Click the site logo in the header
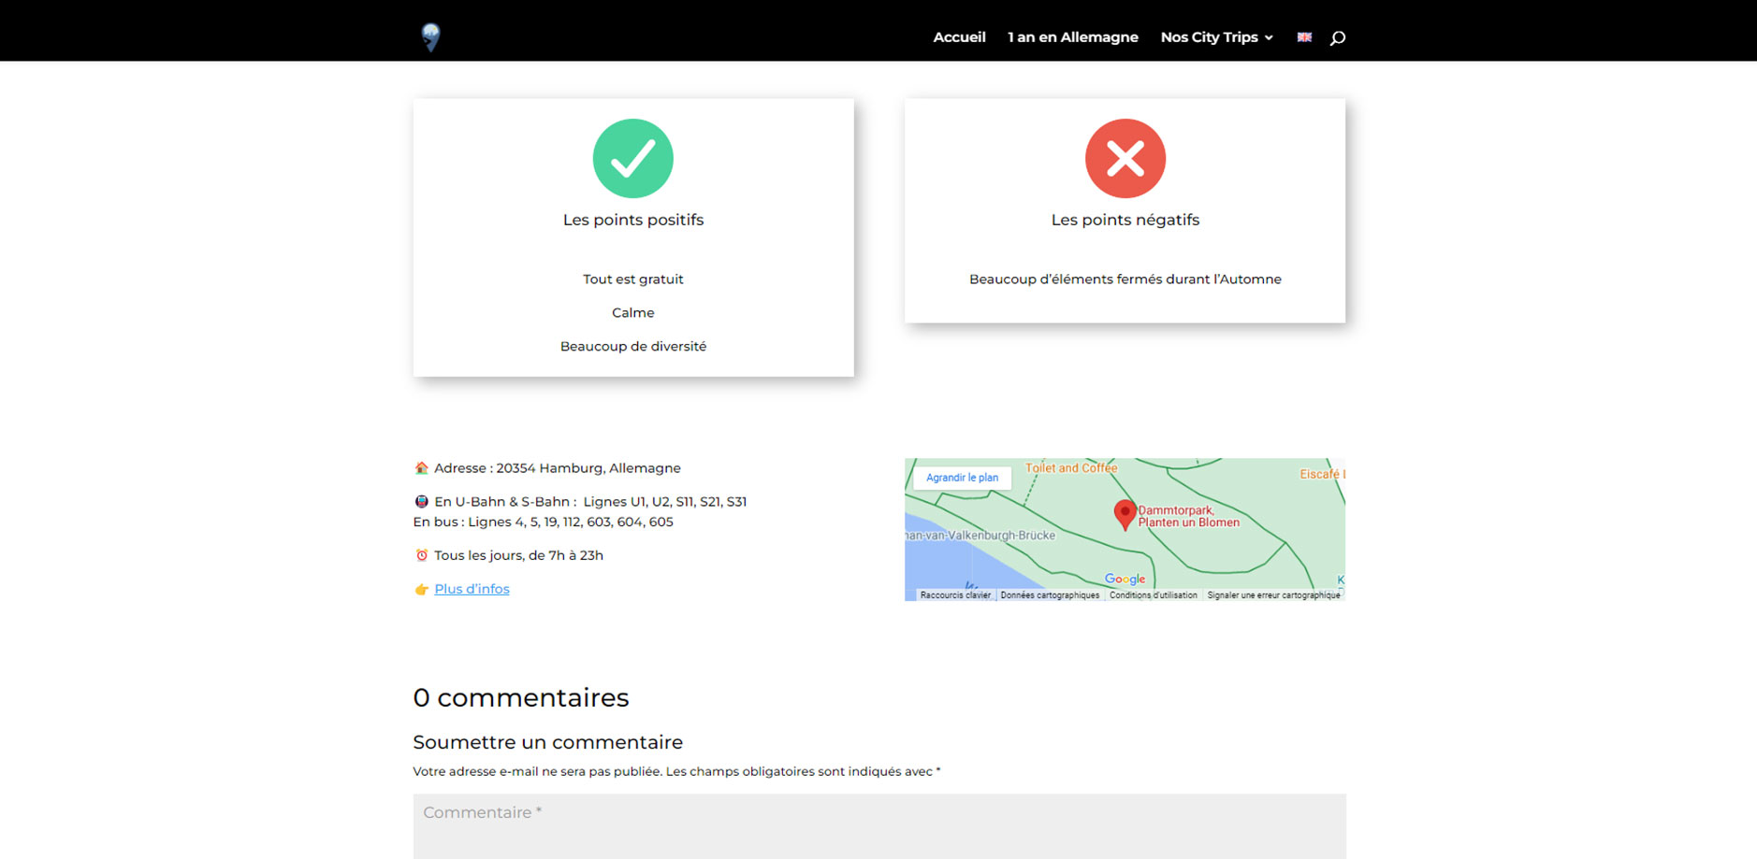The height and width of the screenshot is (859, 1757). point(430,36)
